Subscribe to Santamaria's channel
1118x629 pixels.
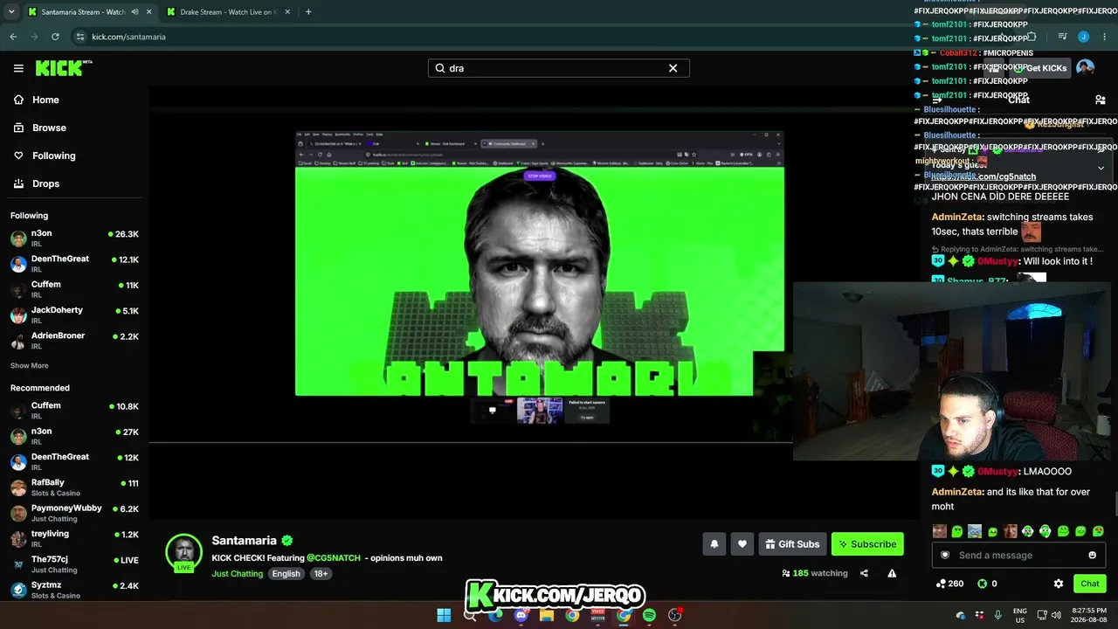point(867,544)
